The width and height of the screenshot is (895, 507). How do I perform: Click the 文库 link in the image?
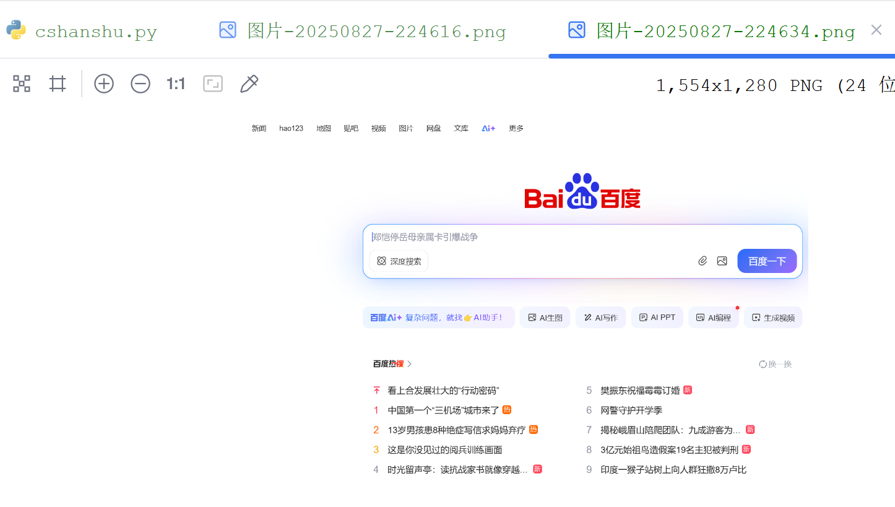coord(461,128)
